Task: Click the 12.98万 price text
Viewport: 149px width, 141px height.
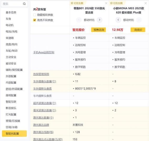Action: click(117, 30)
